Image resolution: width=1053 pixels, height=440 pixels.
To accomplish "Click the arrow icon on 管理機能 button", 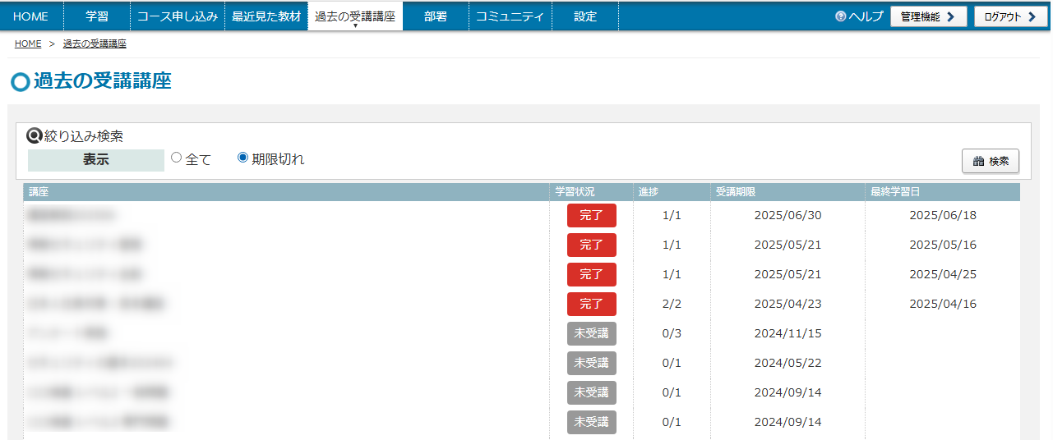I will 951,16.
